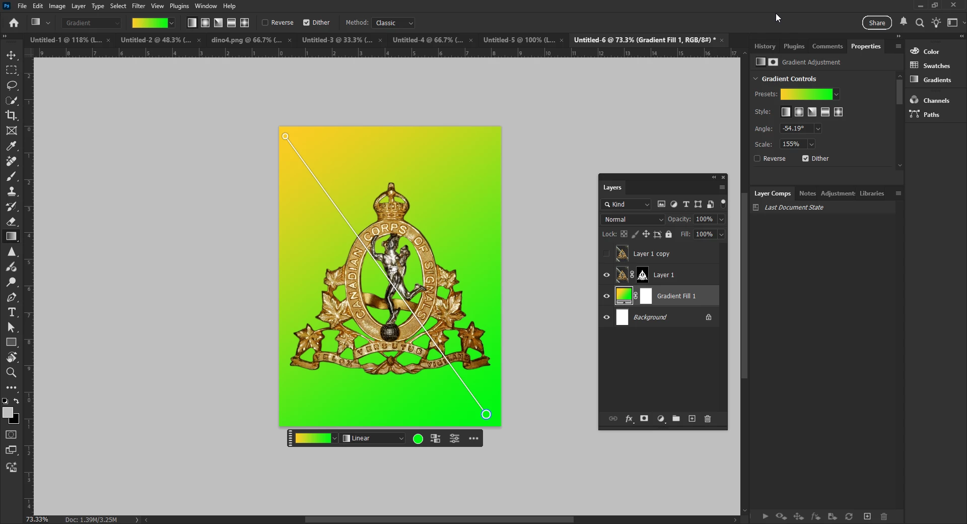The height and width of the screenshot is (524, 967).
Task: Open the three-dots more options on gradient bar
Action: coord(473,438)
